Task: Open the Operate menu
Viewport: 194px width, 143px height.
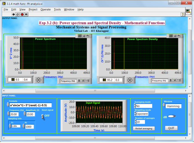Action: point(46,9)
